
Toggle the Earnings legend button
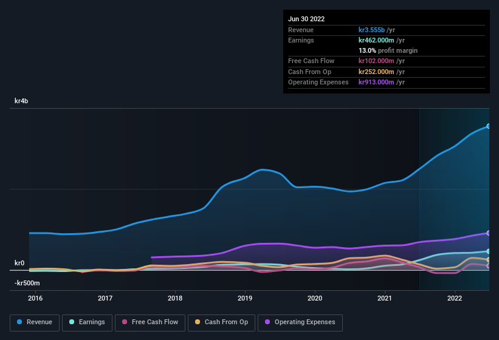click(87, 322)
